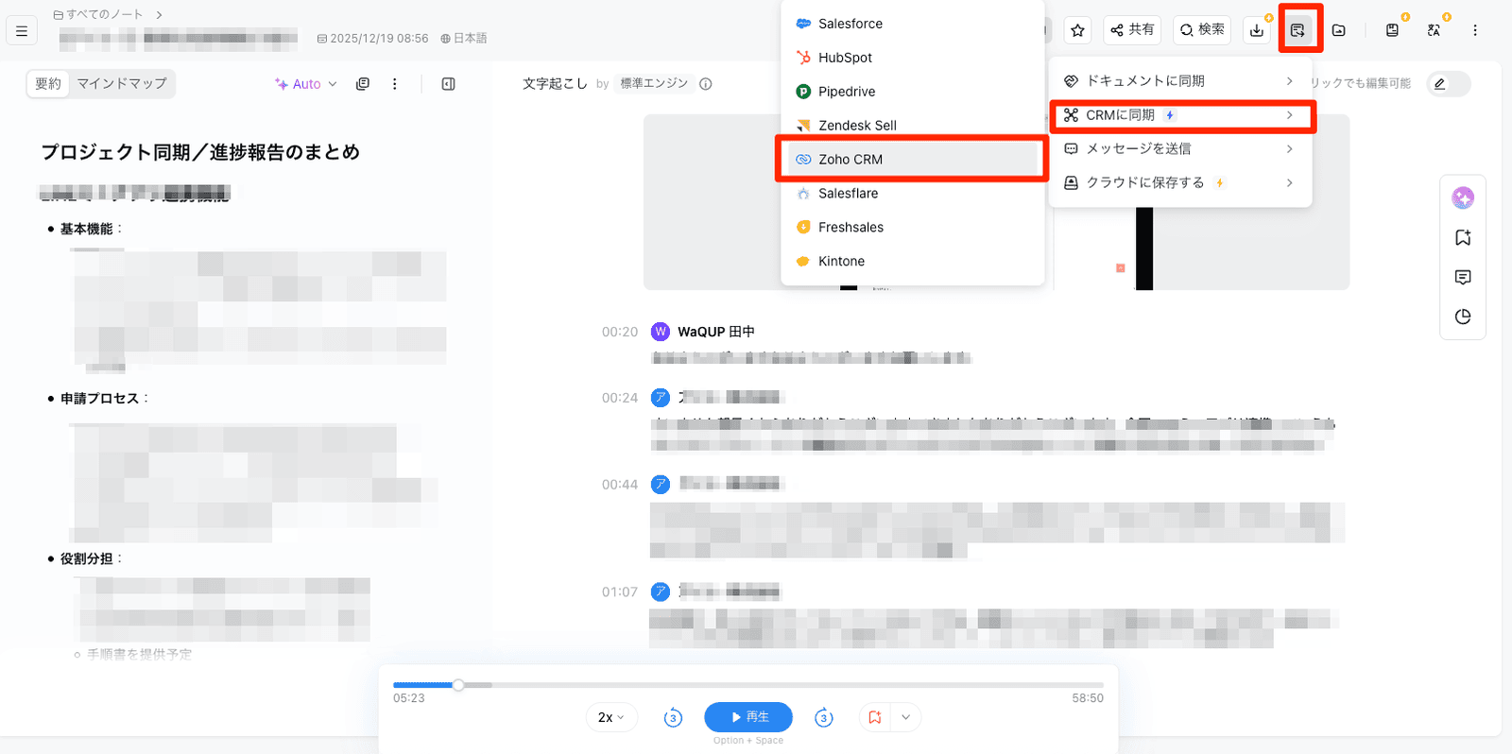The image size is (1512, 754).
Task: Click the star favorite icon
Action: pos(1077,30)
